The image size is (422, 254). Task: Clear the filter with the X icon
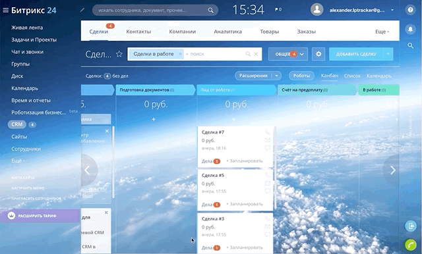pos(256,54)
